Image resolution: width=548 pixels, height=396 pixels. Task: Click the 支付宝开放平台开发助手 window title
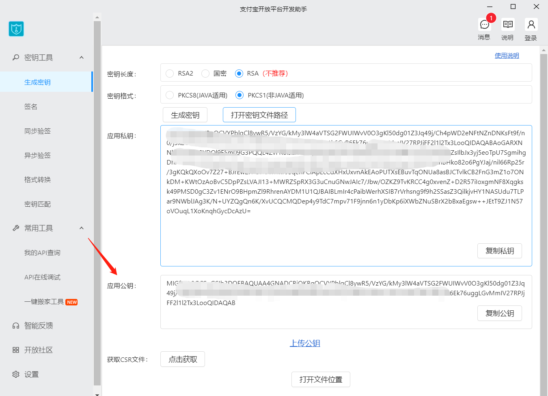tap(273, 9)
